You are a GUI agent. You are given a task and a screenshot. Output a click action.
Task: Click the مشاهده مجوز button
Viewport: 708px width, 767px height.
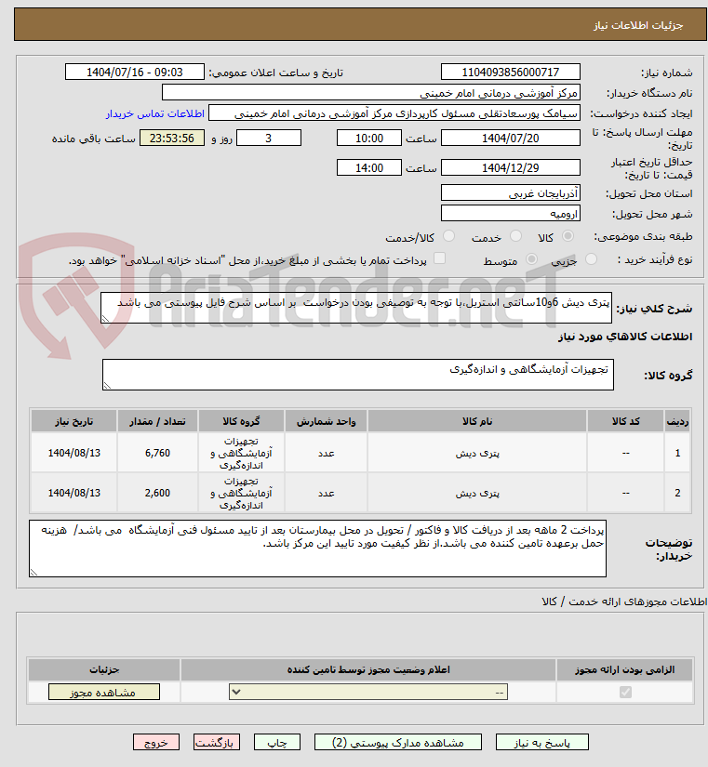(x=104, y=692)
